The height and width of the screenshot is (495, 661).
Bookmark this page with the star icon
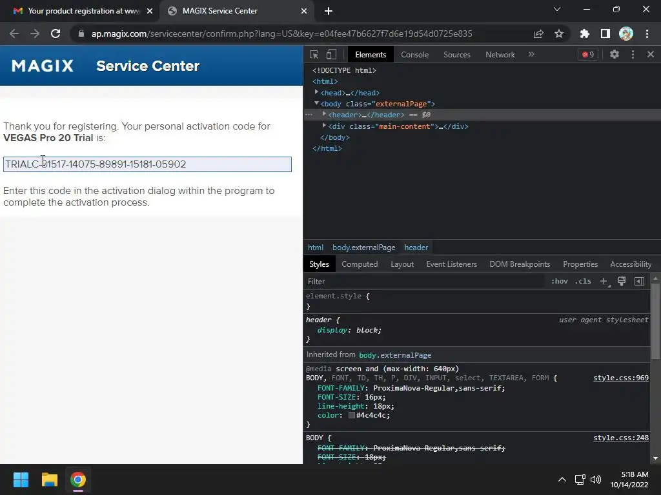point(559,34)
